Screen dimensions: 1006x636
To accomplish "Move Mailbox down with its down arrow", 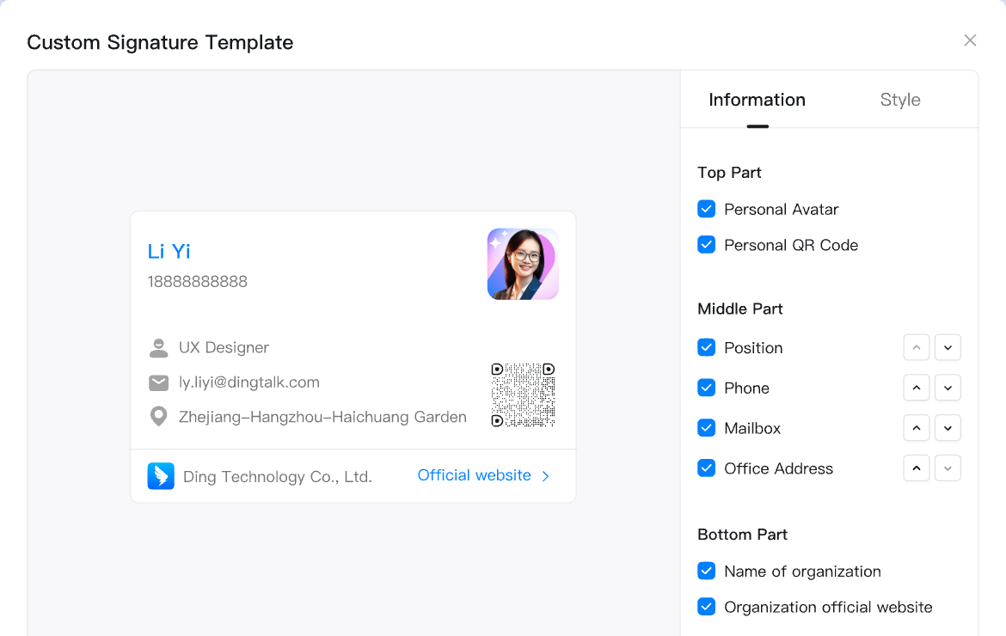I will (x=948, y=428).
